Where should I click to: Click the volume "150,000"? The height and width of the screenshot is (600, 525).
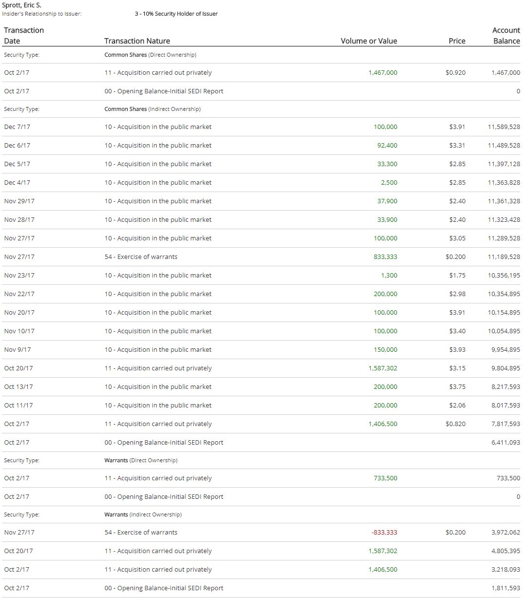coord(385,350)
